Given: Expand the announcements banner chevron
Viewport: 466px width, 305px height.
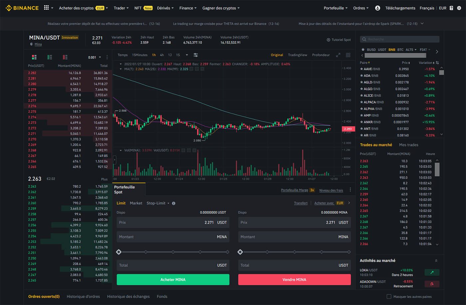Looking at the screenshot, I should (x=422, y=24).
